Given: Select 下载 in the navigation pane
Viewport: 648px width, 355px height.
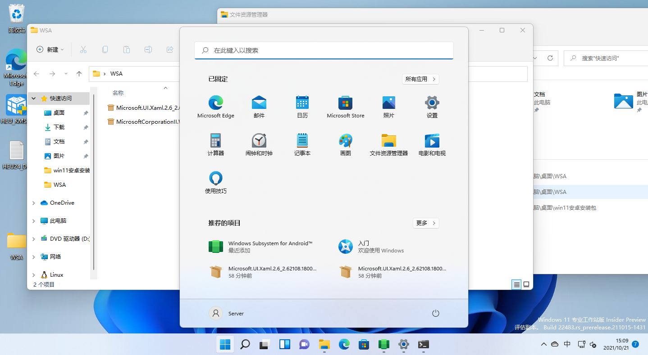Looking at the screenshot, I should point(59,127).
